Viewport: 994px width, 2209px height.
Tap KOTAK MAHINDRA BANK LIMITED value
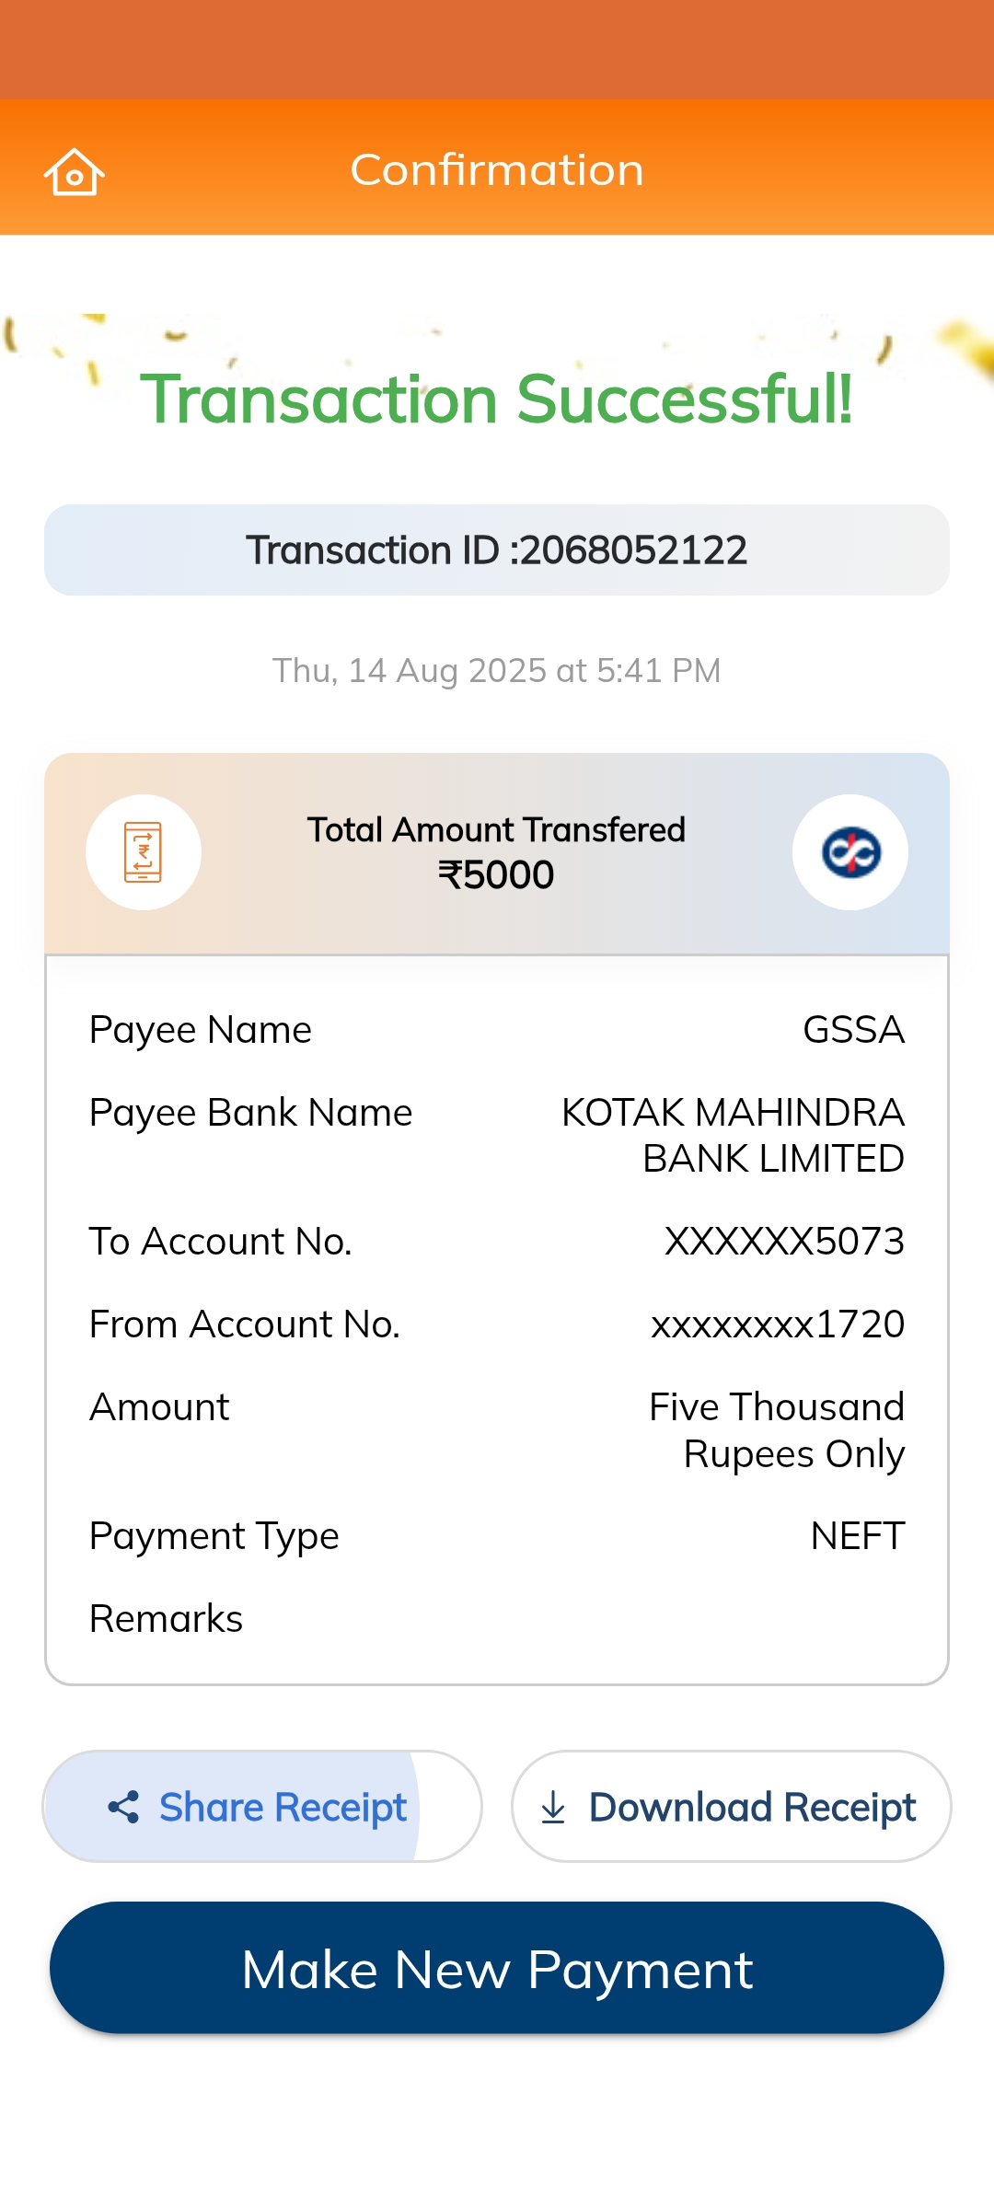point(734,1136)
